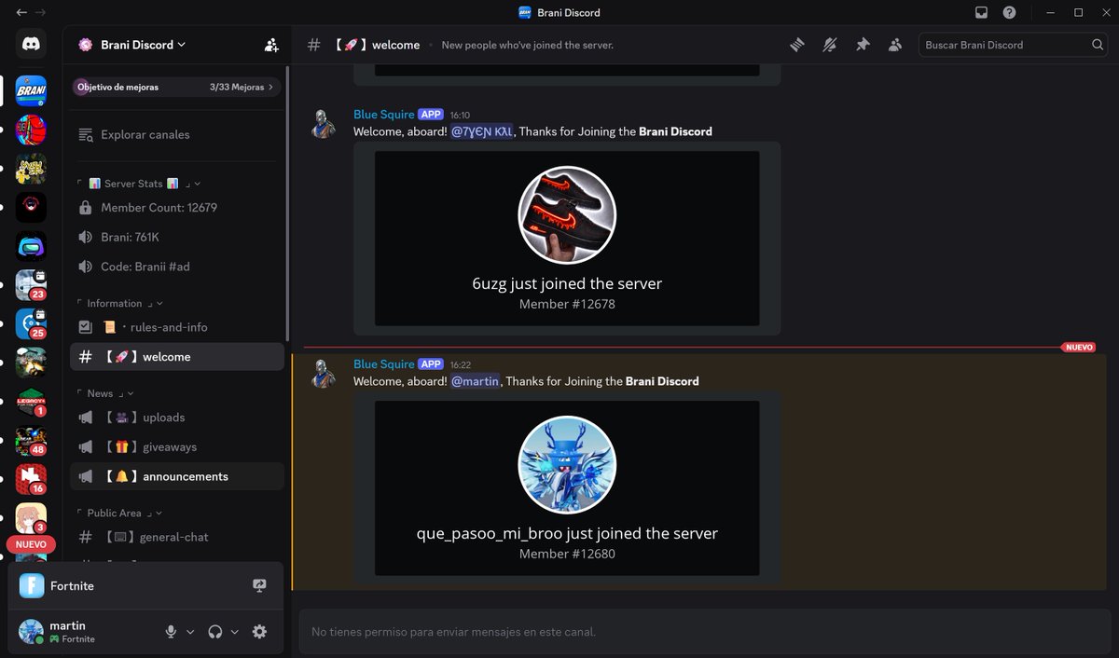Viewport: 1119px width, 658px height.
Task: Open the uploads channel
Action: [177, 418]
